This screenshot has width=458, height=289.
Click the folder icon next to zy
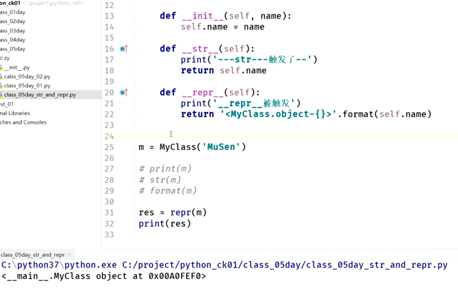pos(1,58)
